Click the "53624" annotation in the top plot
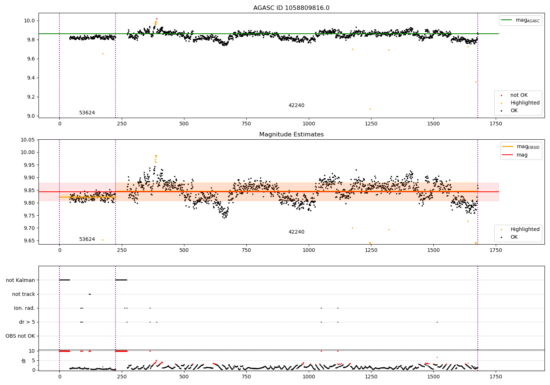The image size is (550, 385). 87,113
